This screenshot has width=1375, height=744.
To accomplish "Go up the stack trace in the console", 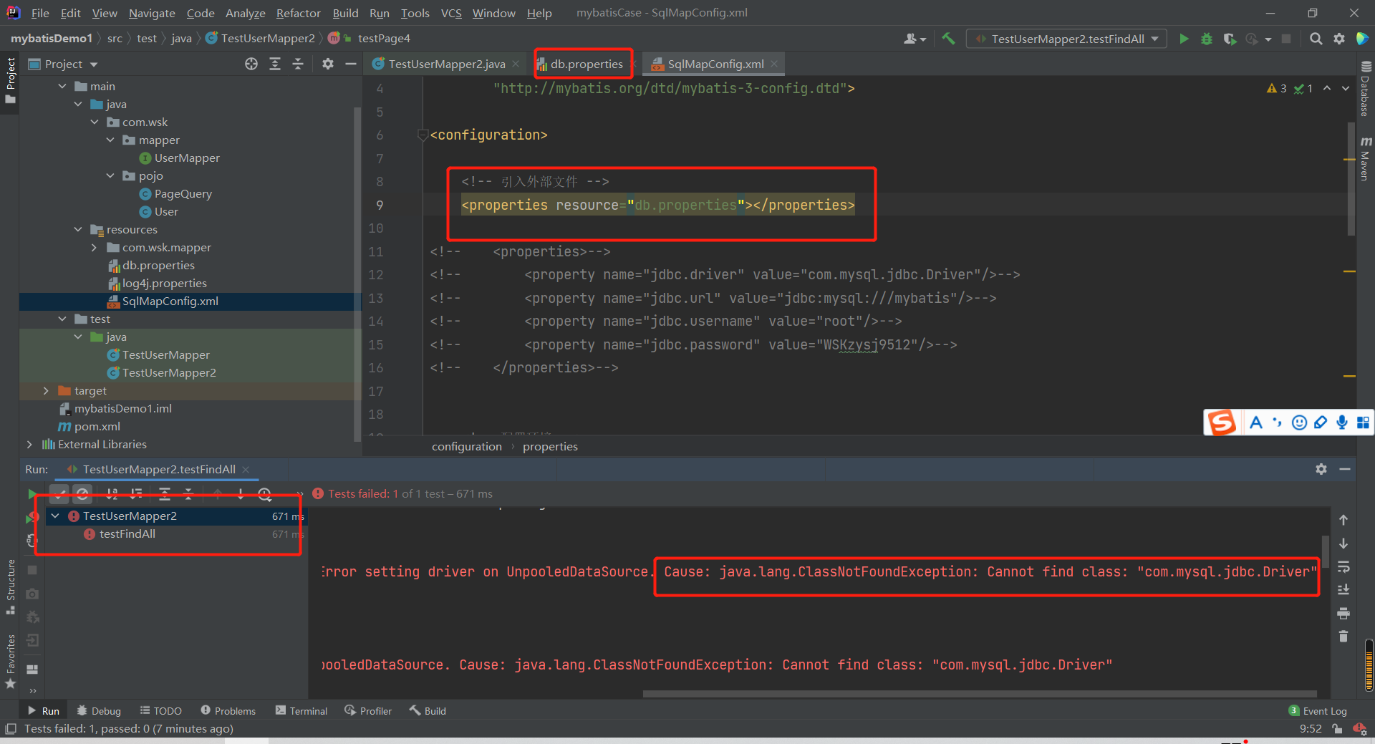I will (1343, 520).
